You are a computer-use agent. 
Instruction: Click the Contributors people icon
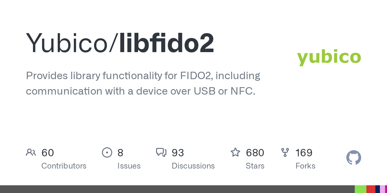coord(31,152)
